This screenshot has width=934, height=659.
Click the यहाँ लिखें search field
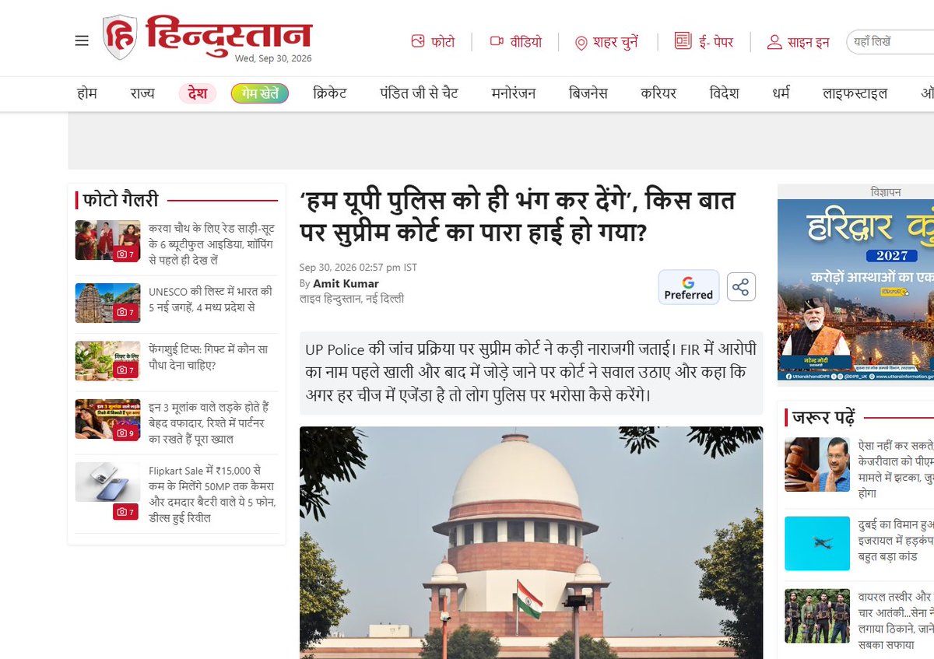click(890, 42)
